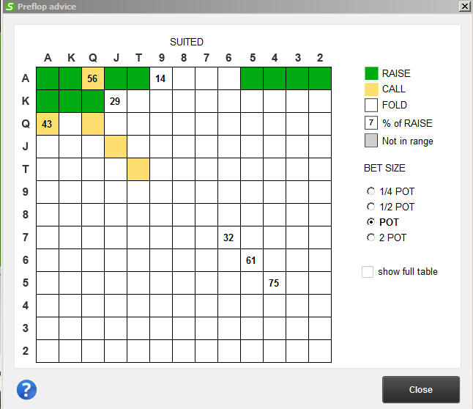Screen dimensions: 473x409
Task: Click the white FOLD legend box
Action: [x=371, y=105]
